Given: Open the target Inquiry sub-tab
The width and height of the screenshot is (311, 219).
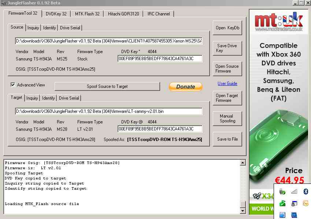Looking at the screenshot, I should tap(32, 98).
